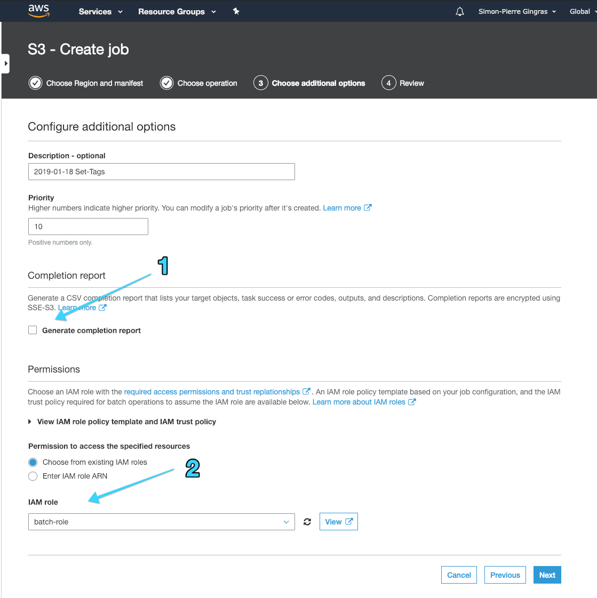
Task: Open the required access permissions link
Action: coord(212,391)
